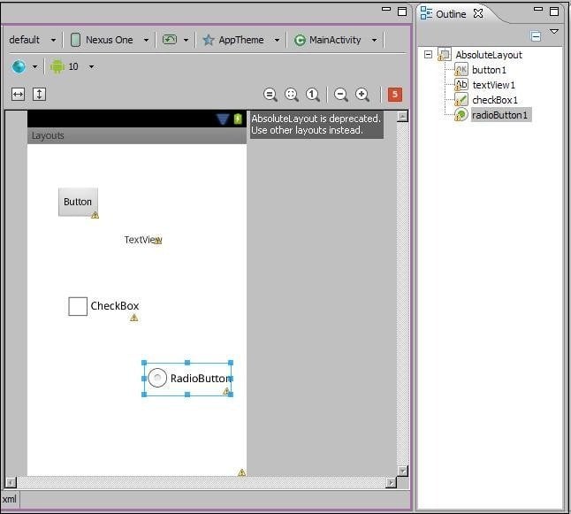This screenshot has height=514, width=571.
Task: Select button1 in the Outline tree
Action: coord(489,70)
